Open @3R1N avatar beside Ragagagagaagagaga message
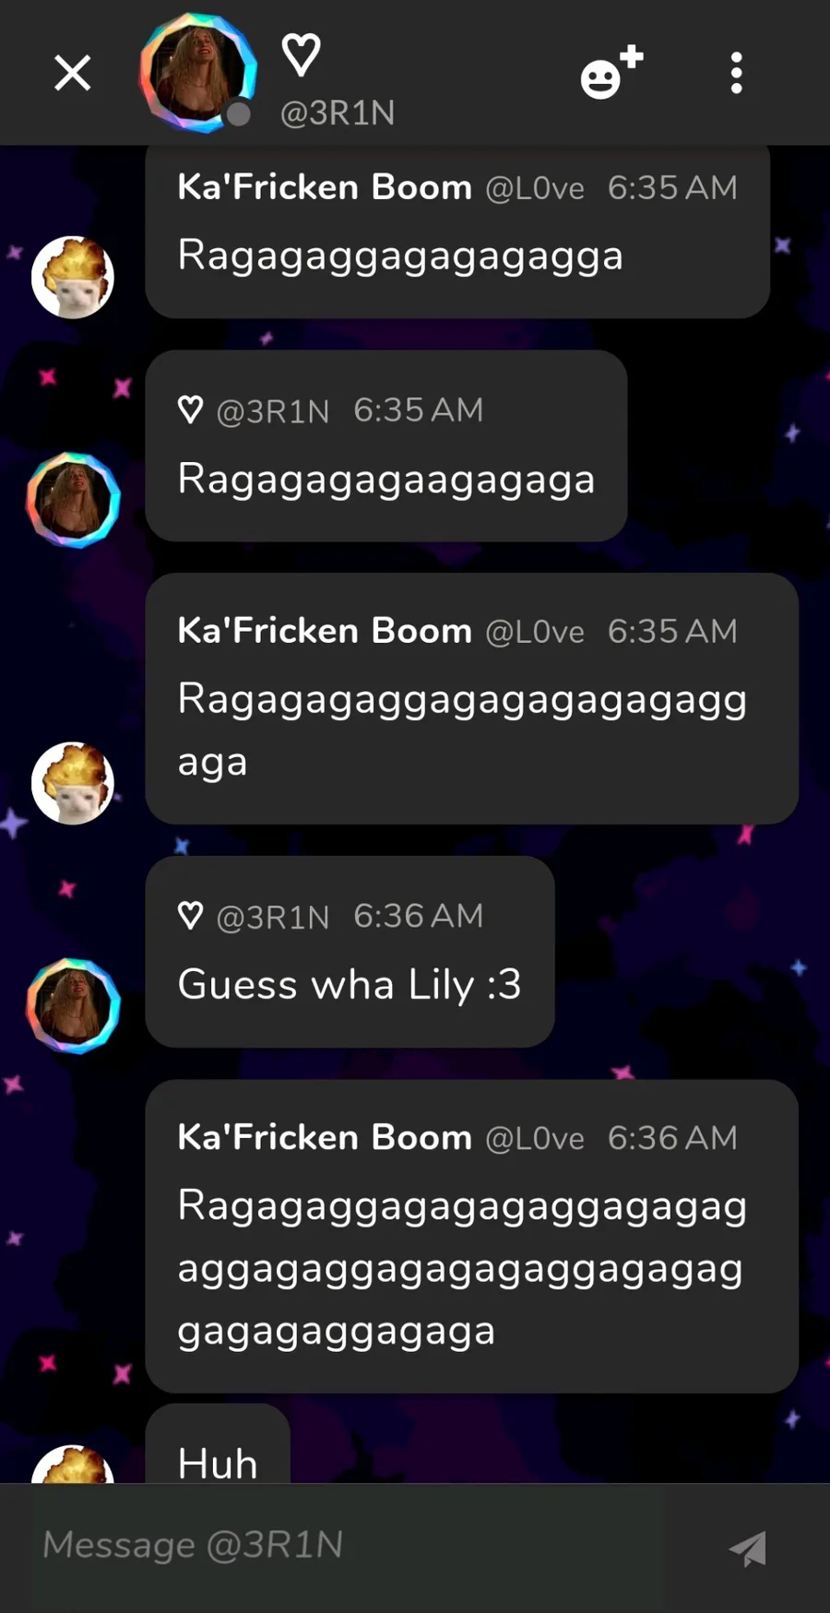Viewport: 830px width, 1613px height. pyautogui.click(x=73, y=499)
